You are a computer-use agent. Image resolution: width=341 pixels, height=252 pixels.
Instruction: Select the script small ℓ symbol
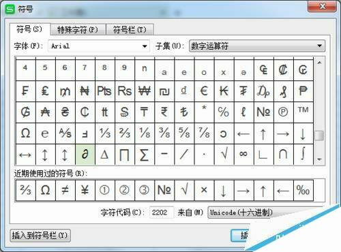pyautogui.click(x=243, y=112)
